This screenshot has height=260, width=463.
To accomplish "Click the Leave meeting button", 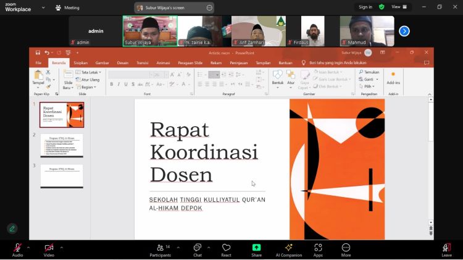I will click(446, 248).
